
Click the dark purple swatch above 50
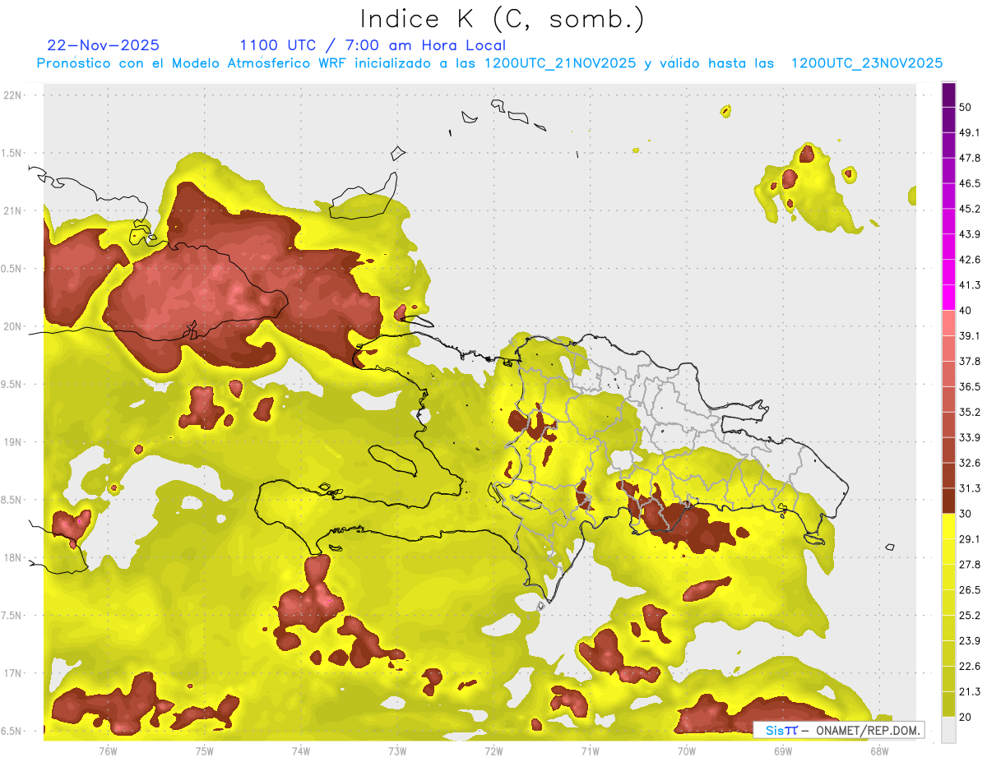tap(948, 95)
